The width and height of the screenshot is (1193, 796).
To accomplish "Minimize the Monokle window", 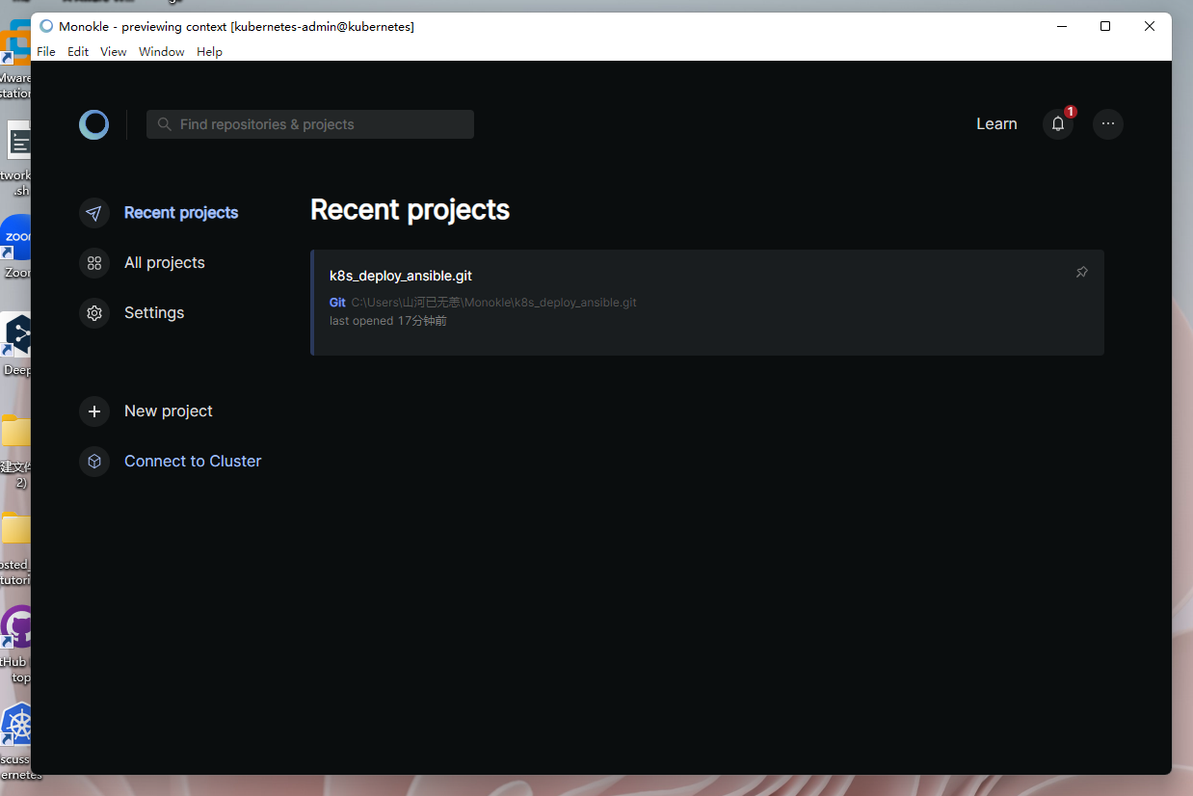I will (1061, 26).
